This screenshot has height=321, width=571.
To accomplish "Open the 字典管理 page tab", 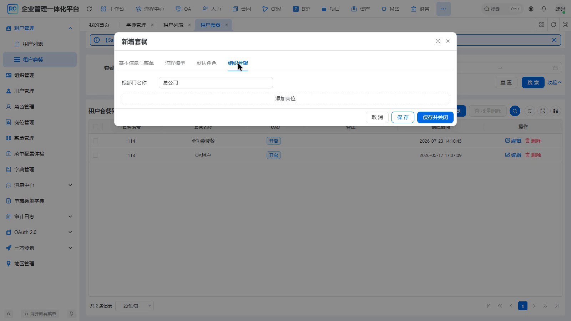I will [x=136, y=25].
